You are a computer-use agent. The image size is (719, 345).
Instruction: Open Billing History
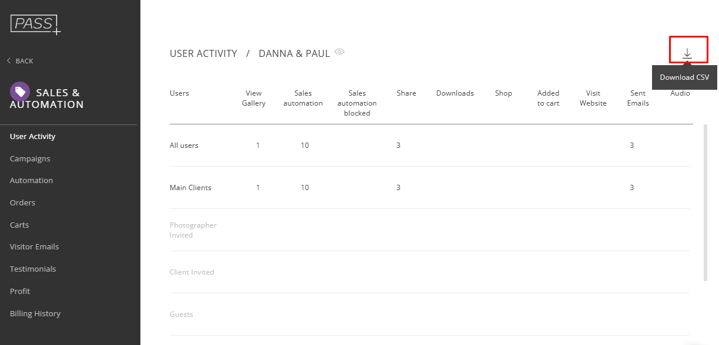[x=35, y=313]
